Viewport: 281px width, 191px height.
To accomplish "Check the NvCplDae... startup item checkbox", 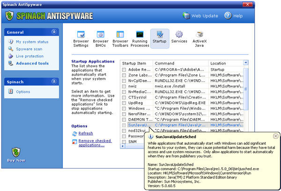I will click(124, 81).
